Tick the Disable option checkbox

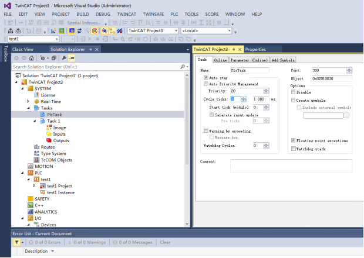click(x=293, y=92)
